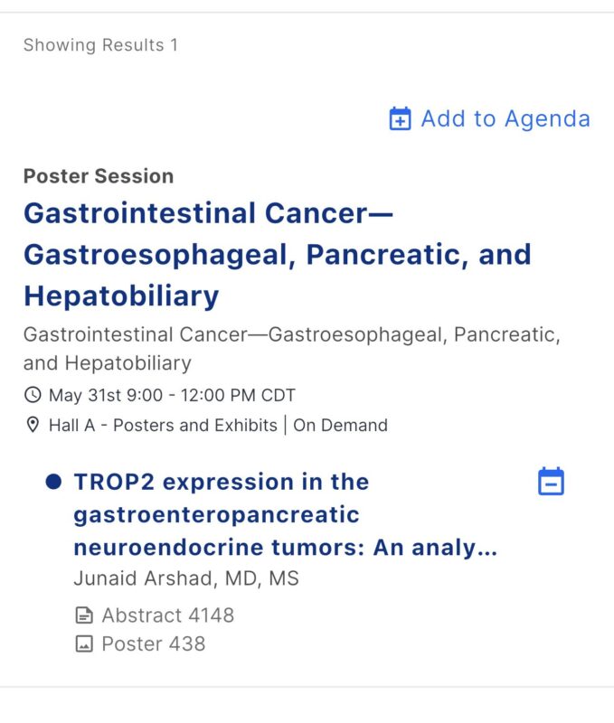Click the location pin icon beside Hall A

coord(33,425)
